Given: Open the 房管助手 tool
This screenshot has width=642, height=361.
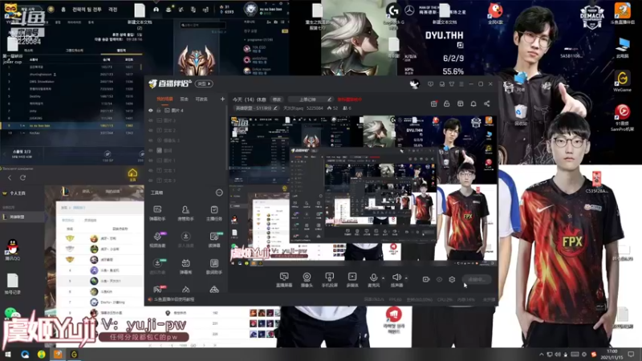Looking at the screenshot, I should (x=185, y=213).
